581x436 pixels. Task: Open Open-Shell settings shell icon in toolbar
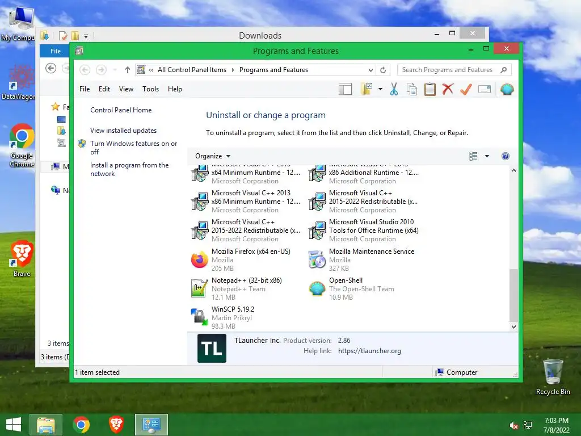507,89
